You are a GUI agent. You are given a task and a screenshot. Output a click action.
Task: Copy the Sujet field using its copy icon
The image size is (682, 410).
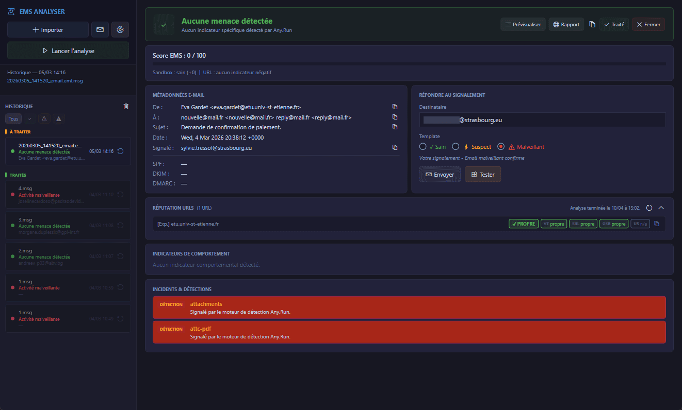pos(395,127)
